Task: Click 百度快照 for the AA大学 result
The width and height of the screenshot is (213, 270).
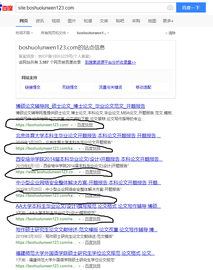Action: tap(93, 219)
